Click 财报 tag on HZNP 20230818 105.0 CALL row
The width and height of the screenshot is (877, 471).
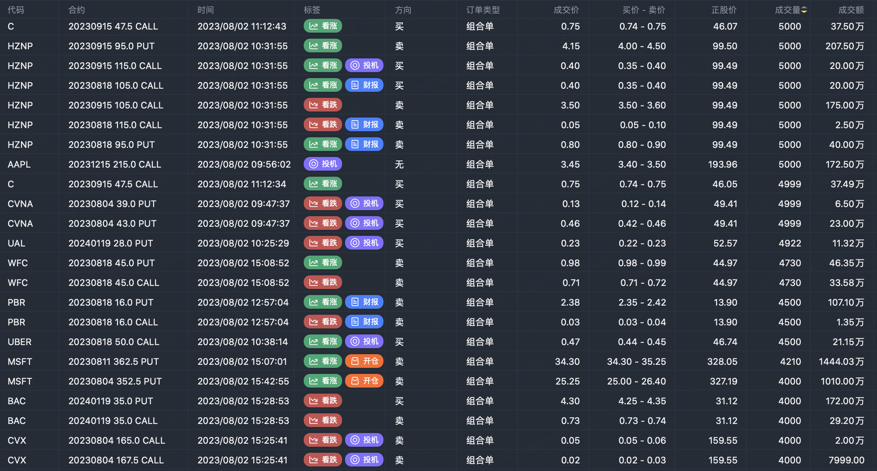pos(364,85)
